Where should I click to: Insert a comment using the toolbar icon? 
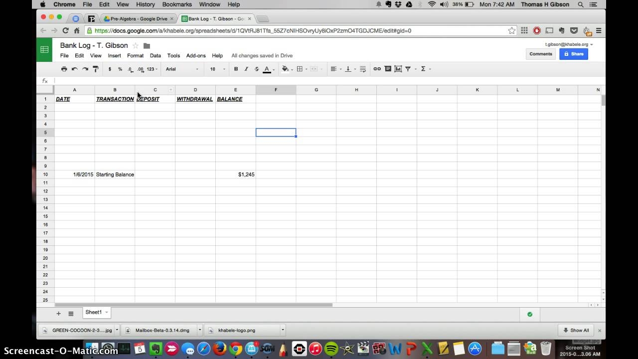point(388,69)
